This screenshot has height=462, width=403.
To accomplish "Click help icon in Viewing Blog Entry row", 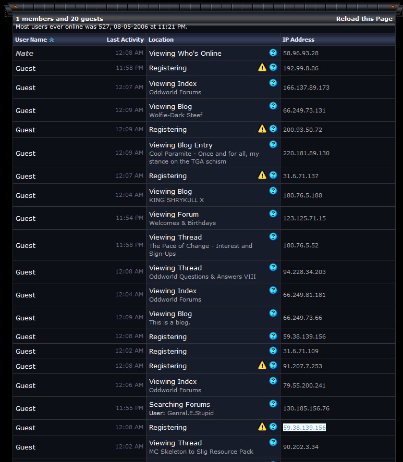I will click(x=273, y=144).
